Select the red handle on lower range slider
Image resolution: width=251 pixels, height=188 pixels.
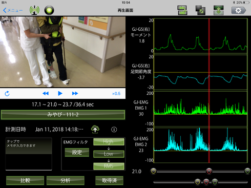click(x=206, y=182)
